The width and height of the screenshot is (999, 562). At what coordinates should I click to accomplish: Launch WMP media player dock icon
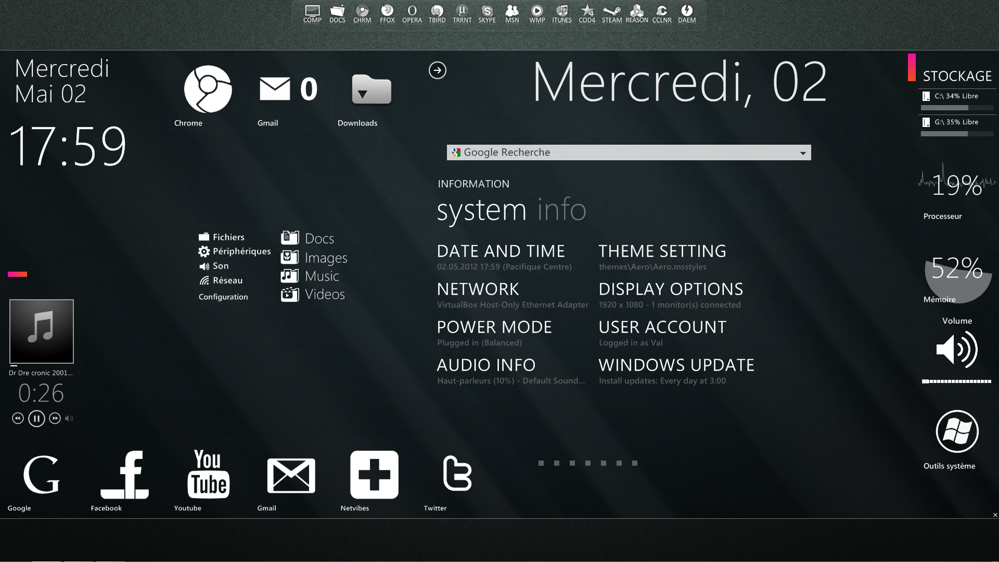pyautogui.click(x=537, y=14)
